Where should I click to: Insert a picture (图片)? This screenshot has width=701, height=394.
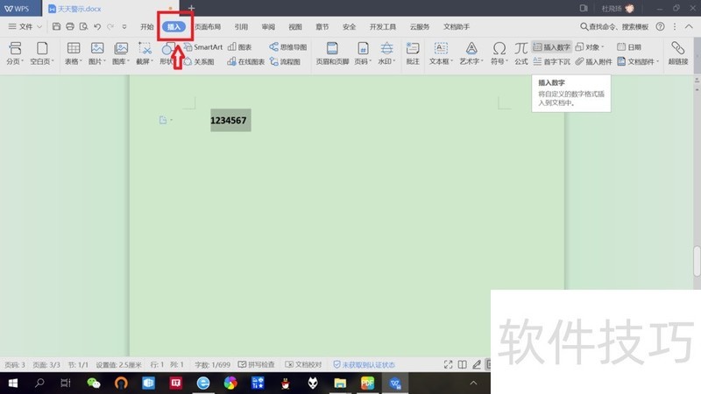tap(97, 53)
